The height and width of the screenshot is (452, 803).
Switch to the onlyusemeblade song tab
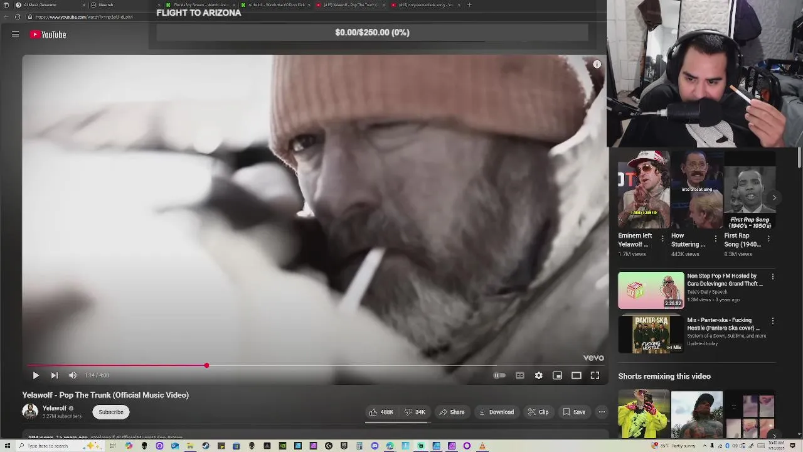coord(425,5)
